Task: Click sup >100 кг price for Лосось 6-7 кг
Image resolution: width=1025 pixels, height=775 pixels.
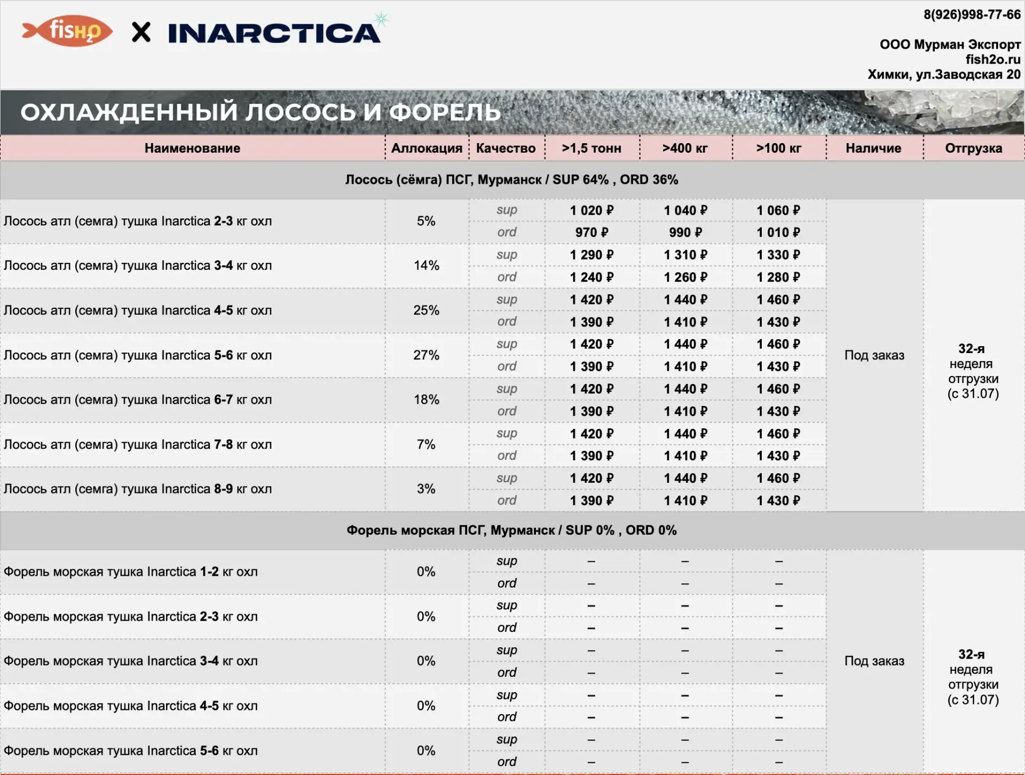Action: (778, 389)
